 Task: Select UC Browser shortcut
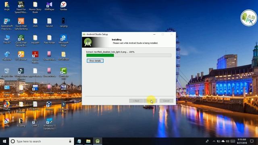pyautogui.click(x=21, y=56)
